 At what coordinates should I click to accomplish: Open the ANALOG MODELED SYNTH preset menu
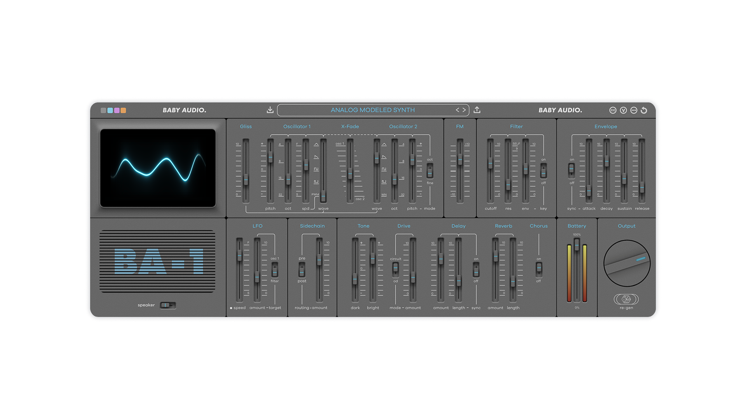click(x=372, y=110)
